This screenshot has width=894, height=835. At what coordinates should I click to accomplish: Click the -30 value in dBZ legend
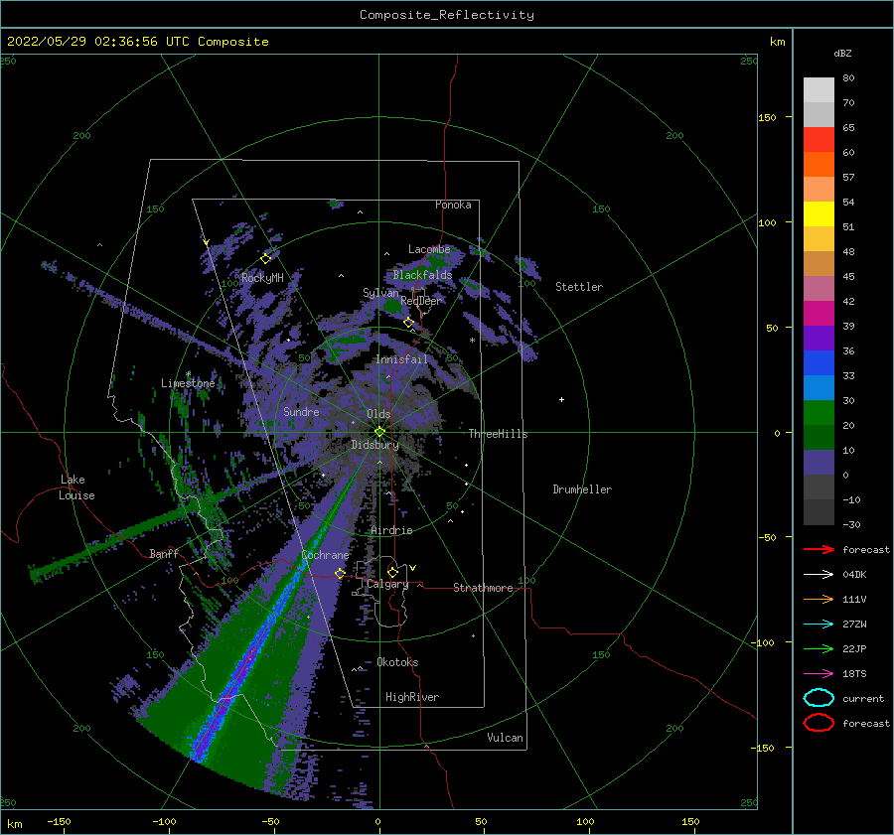(x=851, y=525)
